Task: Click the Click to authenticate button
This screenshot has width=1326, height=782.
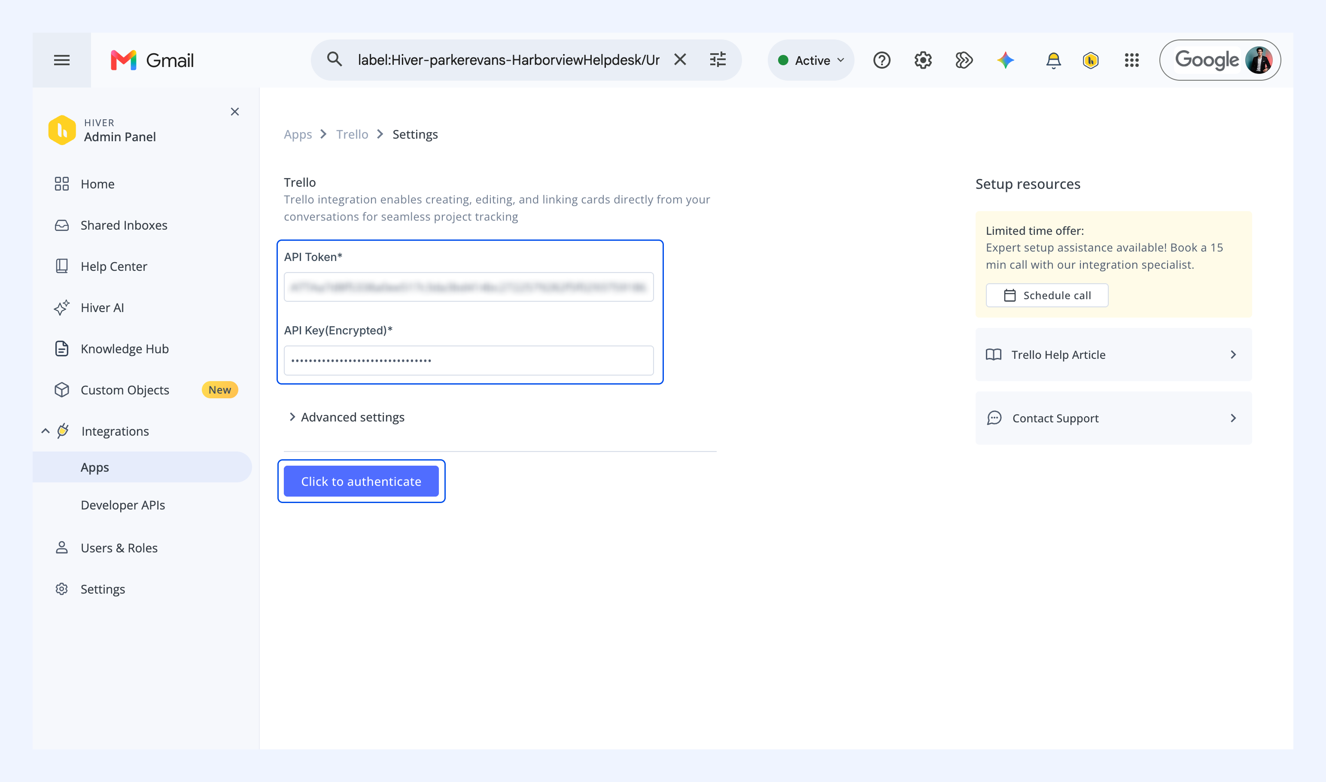Action: coord(361,481)
